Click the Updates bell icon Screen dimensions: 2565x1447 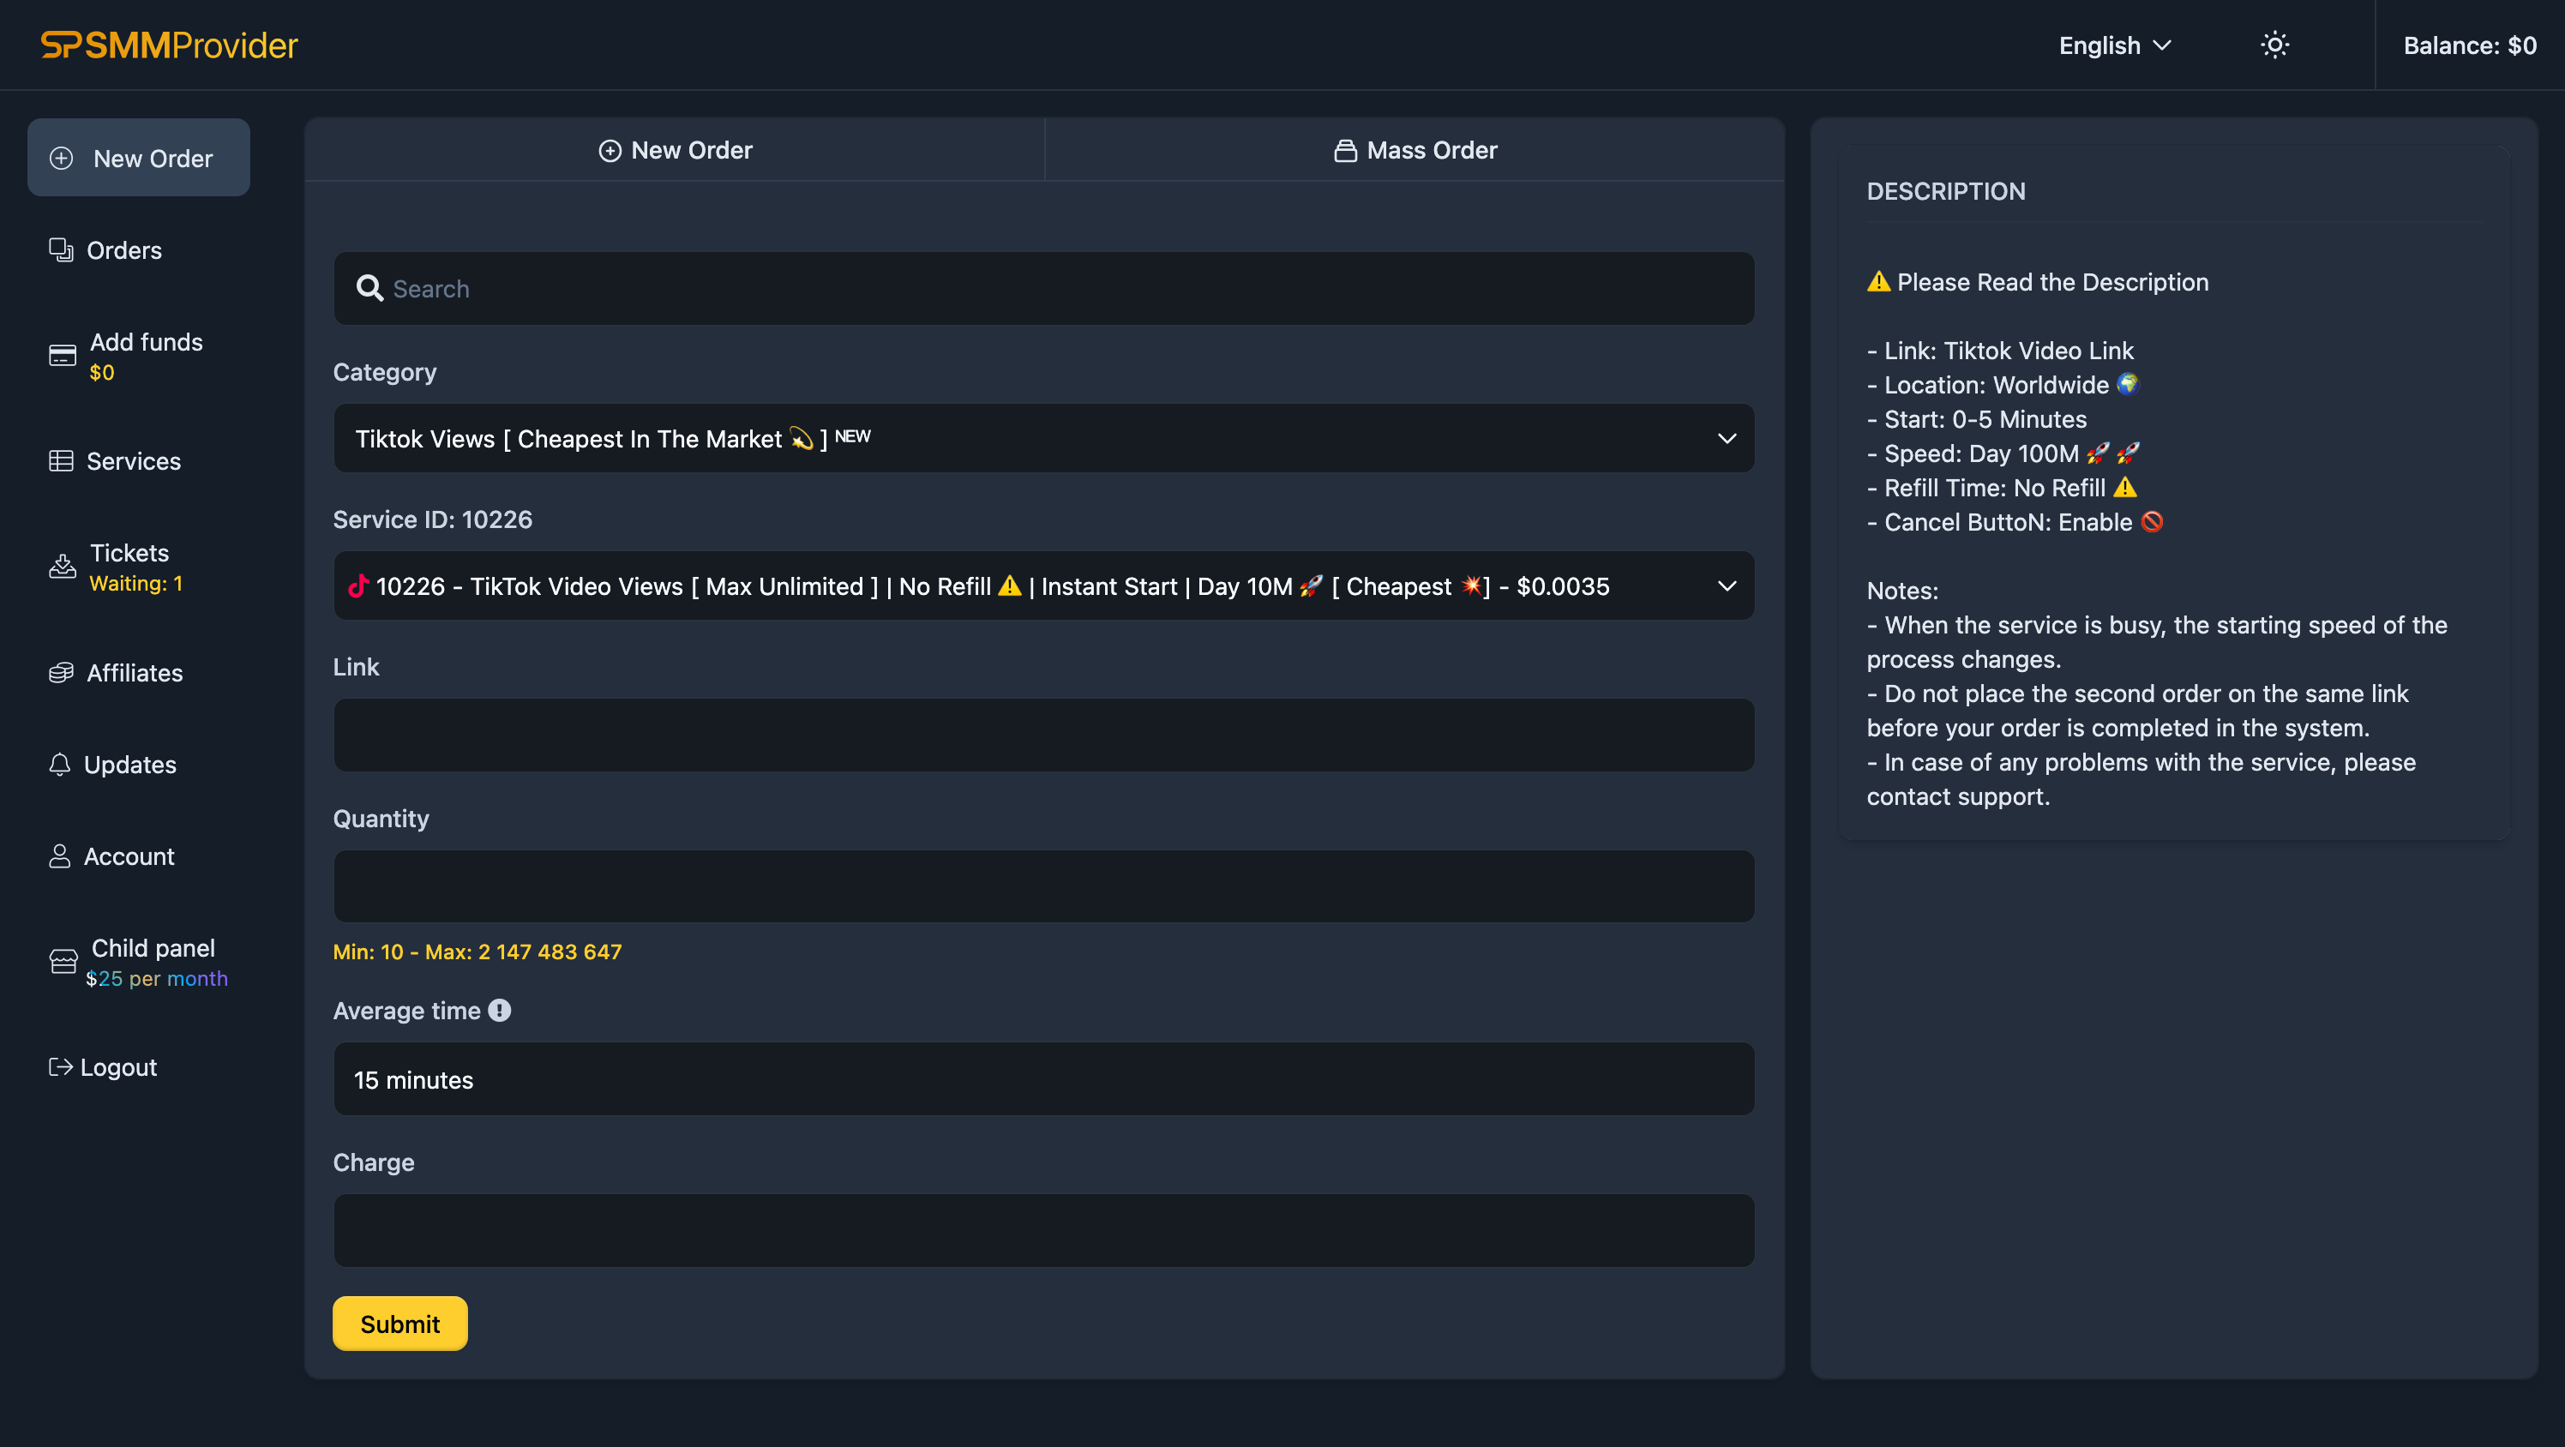pos(60,764)
